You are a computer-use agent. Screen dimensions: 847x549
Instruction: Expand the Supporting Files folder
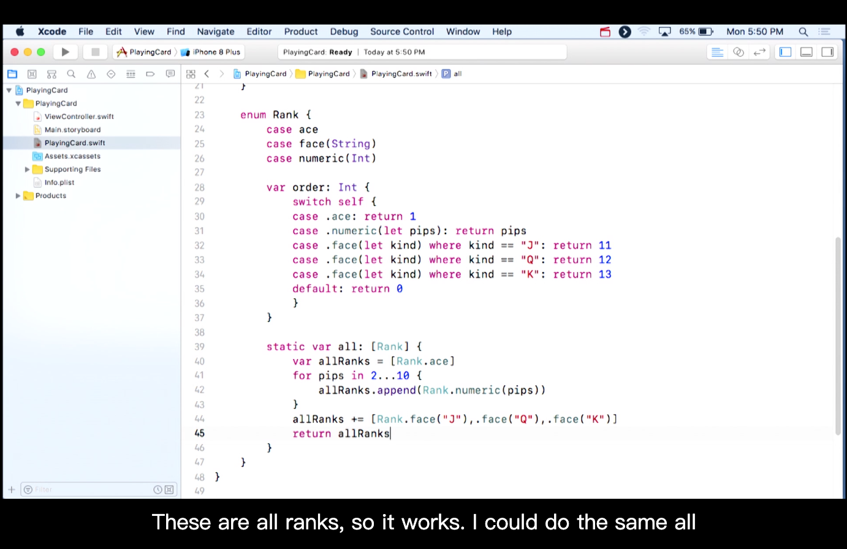coord(27,170)
